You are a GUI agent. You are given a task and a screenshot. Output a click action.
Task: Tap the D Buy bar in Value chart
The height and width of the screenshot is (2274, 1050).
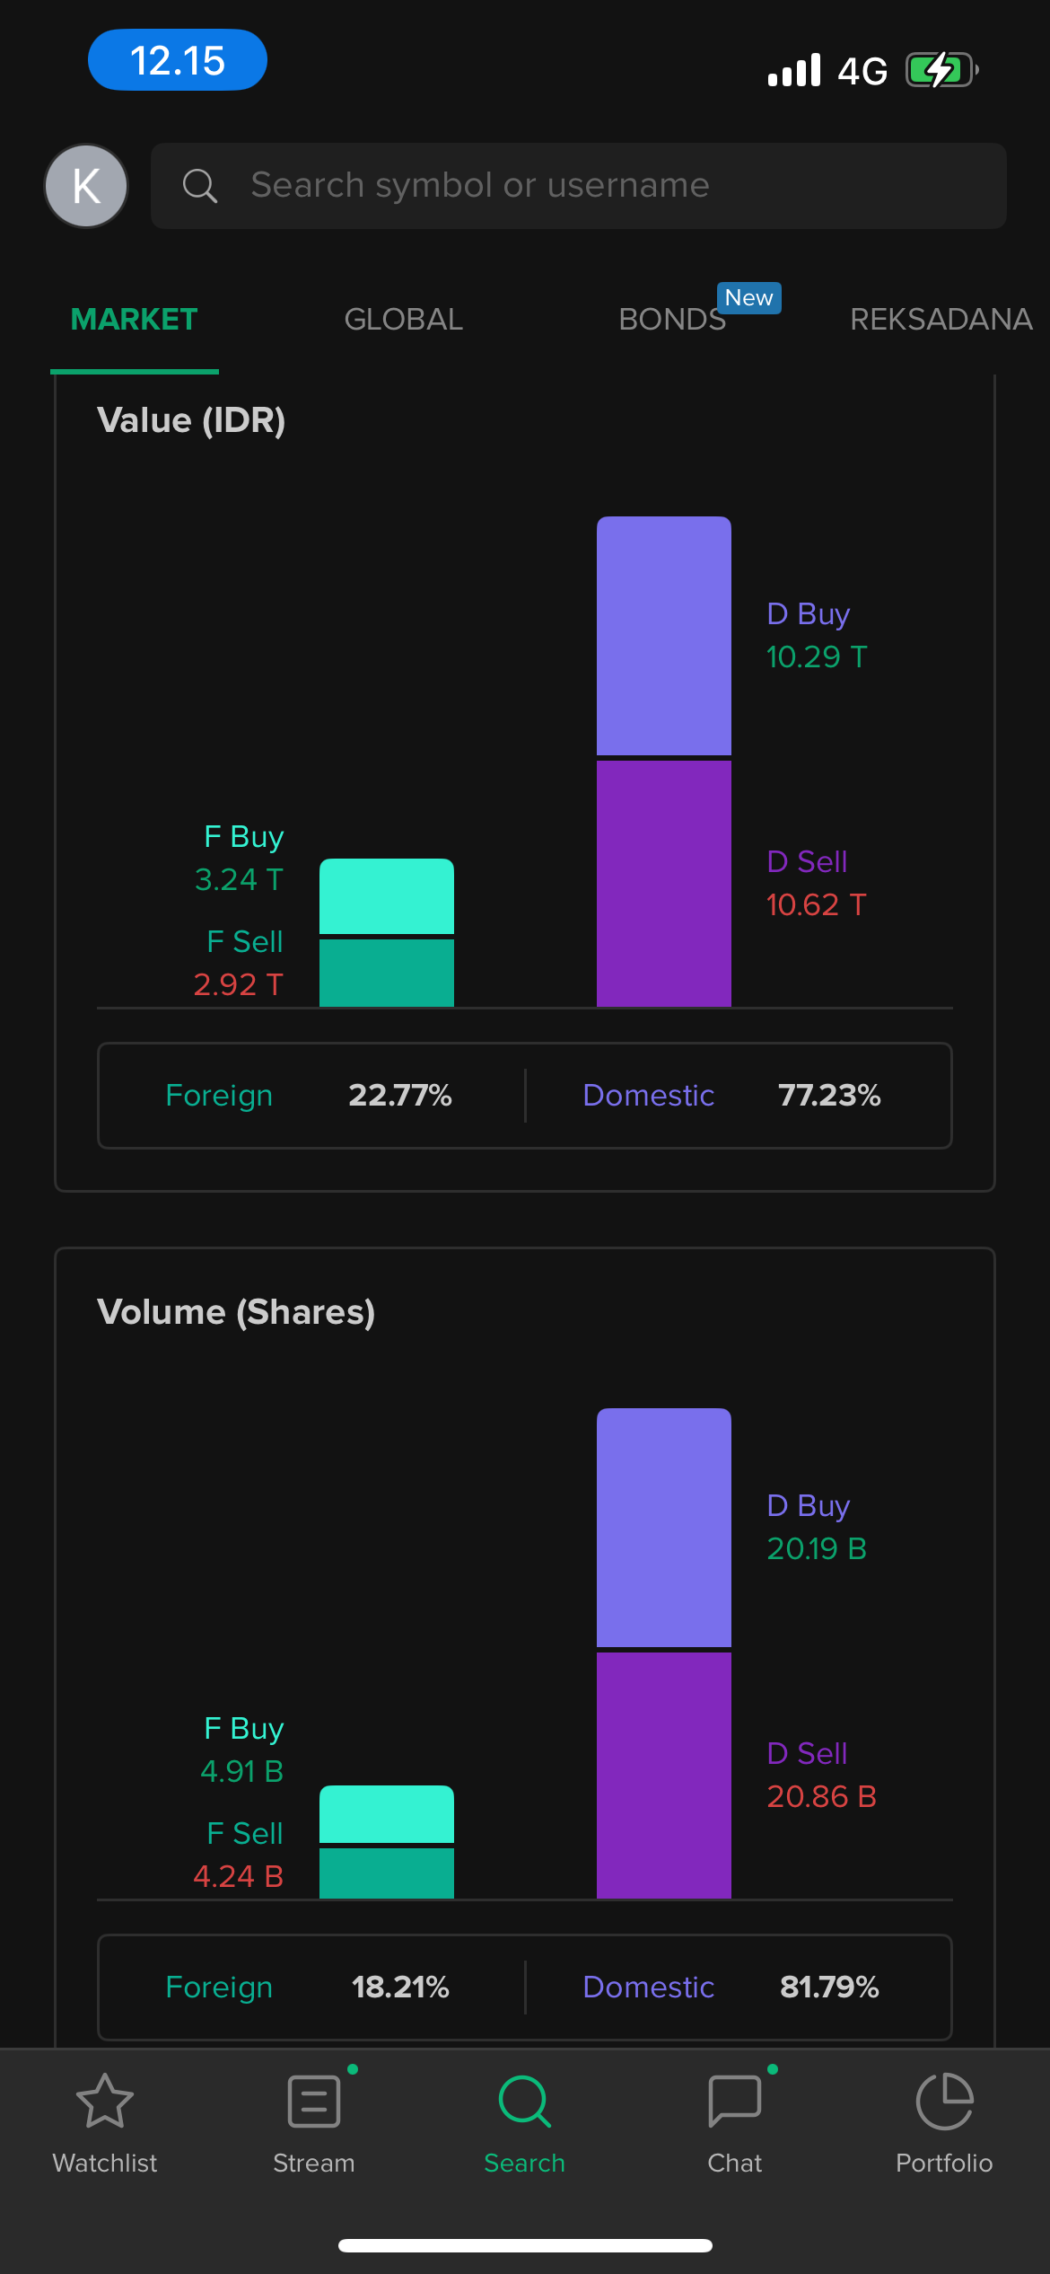click(664, 636)
